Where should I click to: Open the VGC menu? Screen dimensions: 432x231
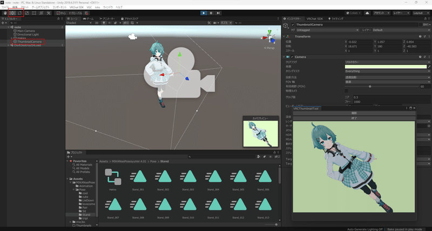point(89,7)
